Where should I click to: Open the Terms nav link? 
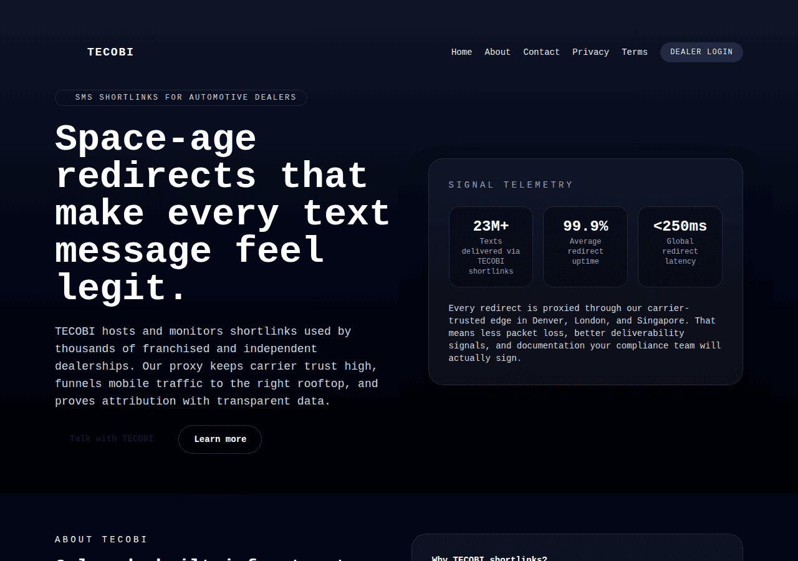coord(635,52)
